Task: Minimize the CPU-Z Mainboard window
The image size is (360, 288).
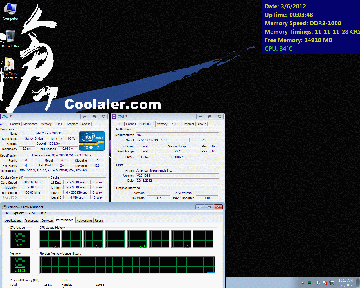Action: click(201, 116)
